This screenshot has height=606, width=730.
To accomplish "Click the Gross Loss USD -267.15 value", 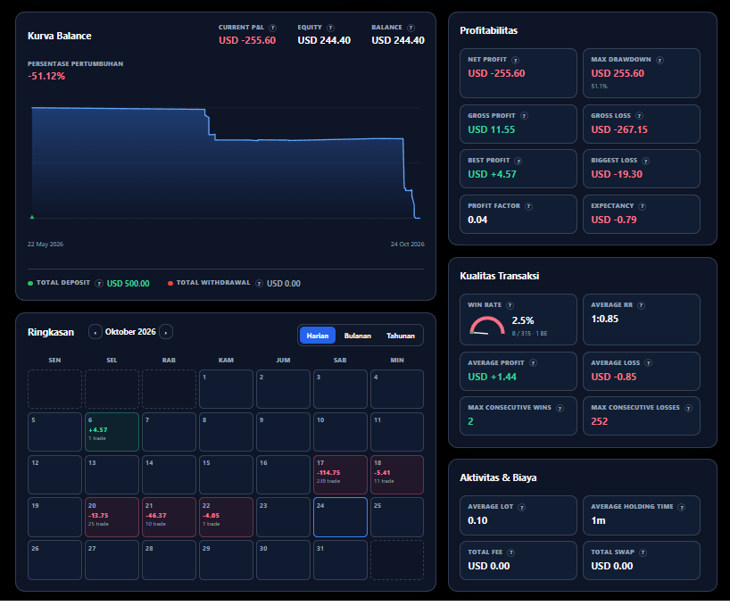I will [619, 130].
